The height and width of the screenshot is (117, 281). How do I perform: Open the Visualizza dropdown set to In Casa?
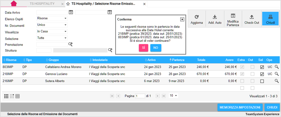coord(52,31)
